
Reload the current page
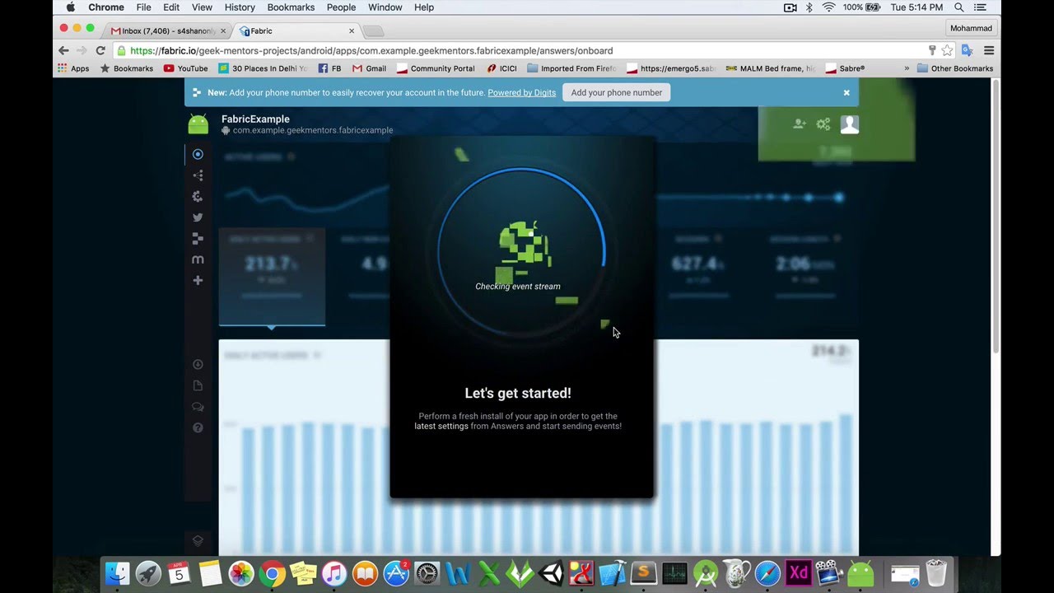coord(100,50)
